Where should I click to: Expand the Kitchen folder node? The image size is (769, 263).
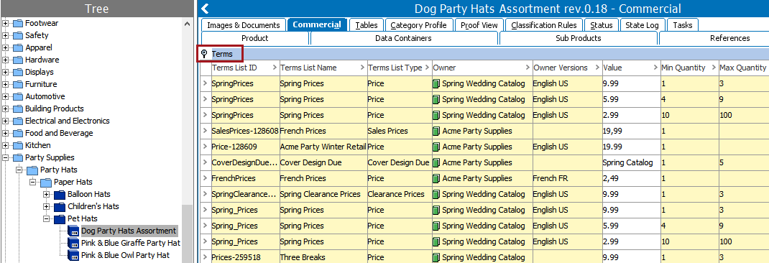(x=6, y=145)
